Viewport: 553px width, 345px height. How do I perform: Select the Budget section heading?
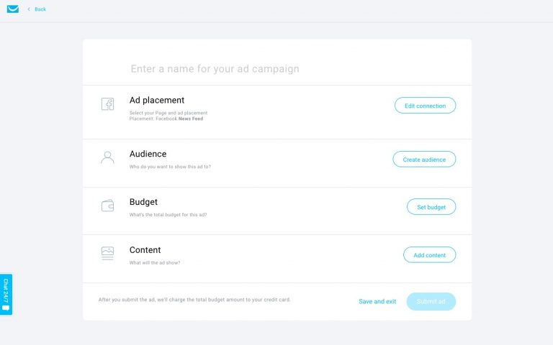click(x=143, y=202)
